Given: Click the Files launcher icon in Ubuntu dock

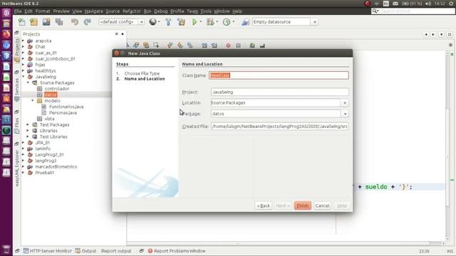Looking at the screenshot, I should [6, 23].
